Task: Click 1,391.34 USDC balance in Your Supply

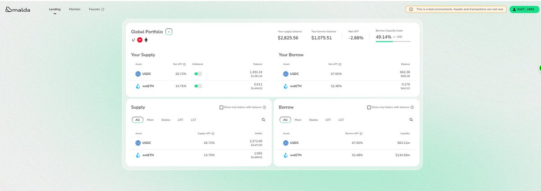Action: click(256, 72)
